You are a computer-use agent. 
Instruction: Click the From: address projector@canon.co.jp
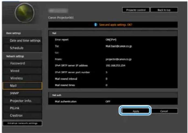coord(119,59)
